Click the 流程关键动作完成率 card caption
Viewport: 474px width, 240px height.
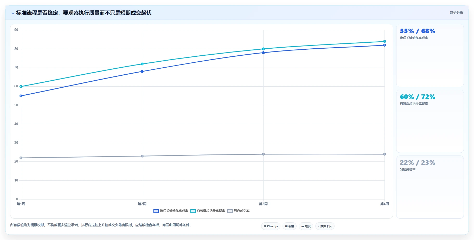point(414,38)
